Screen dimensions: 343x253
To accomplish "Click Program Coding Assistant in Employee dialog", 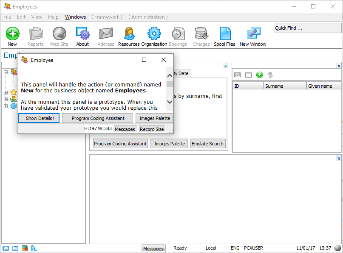I will [x=98, y=118].
